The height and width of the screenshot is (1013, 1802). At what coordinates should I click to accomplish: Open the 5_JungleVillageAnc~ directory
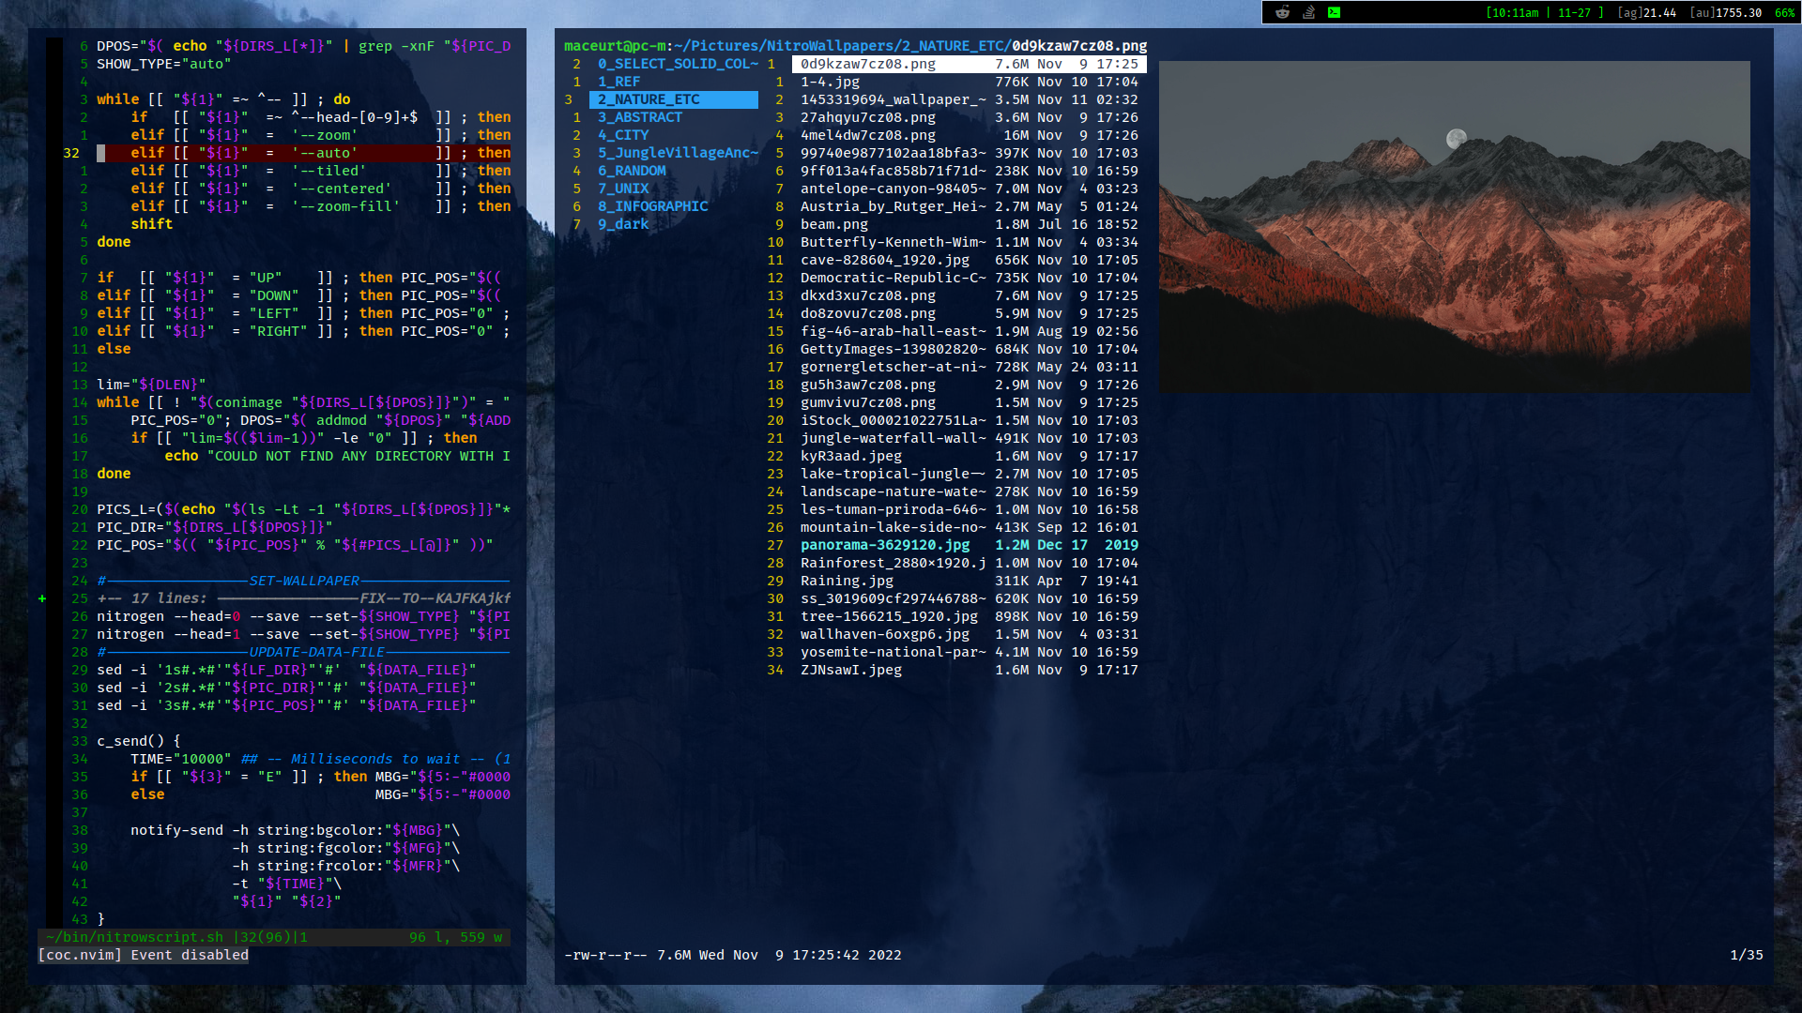coord(678,153)
